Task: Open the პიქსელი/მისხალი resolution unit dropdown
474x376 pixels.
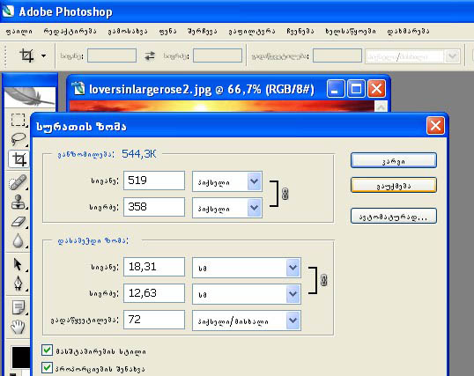Action: tap(293, 320)
